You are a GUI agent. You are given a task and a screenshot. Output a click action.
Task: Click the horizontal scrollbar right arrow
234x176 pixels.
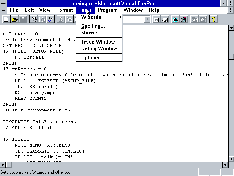click(x=225, y=165)
